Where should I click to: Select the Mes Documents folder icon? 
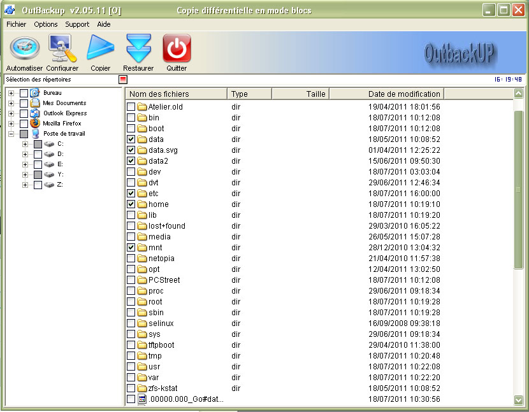pyautogui.click(x=35, y=103)
